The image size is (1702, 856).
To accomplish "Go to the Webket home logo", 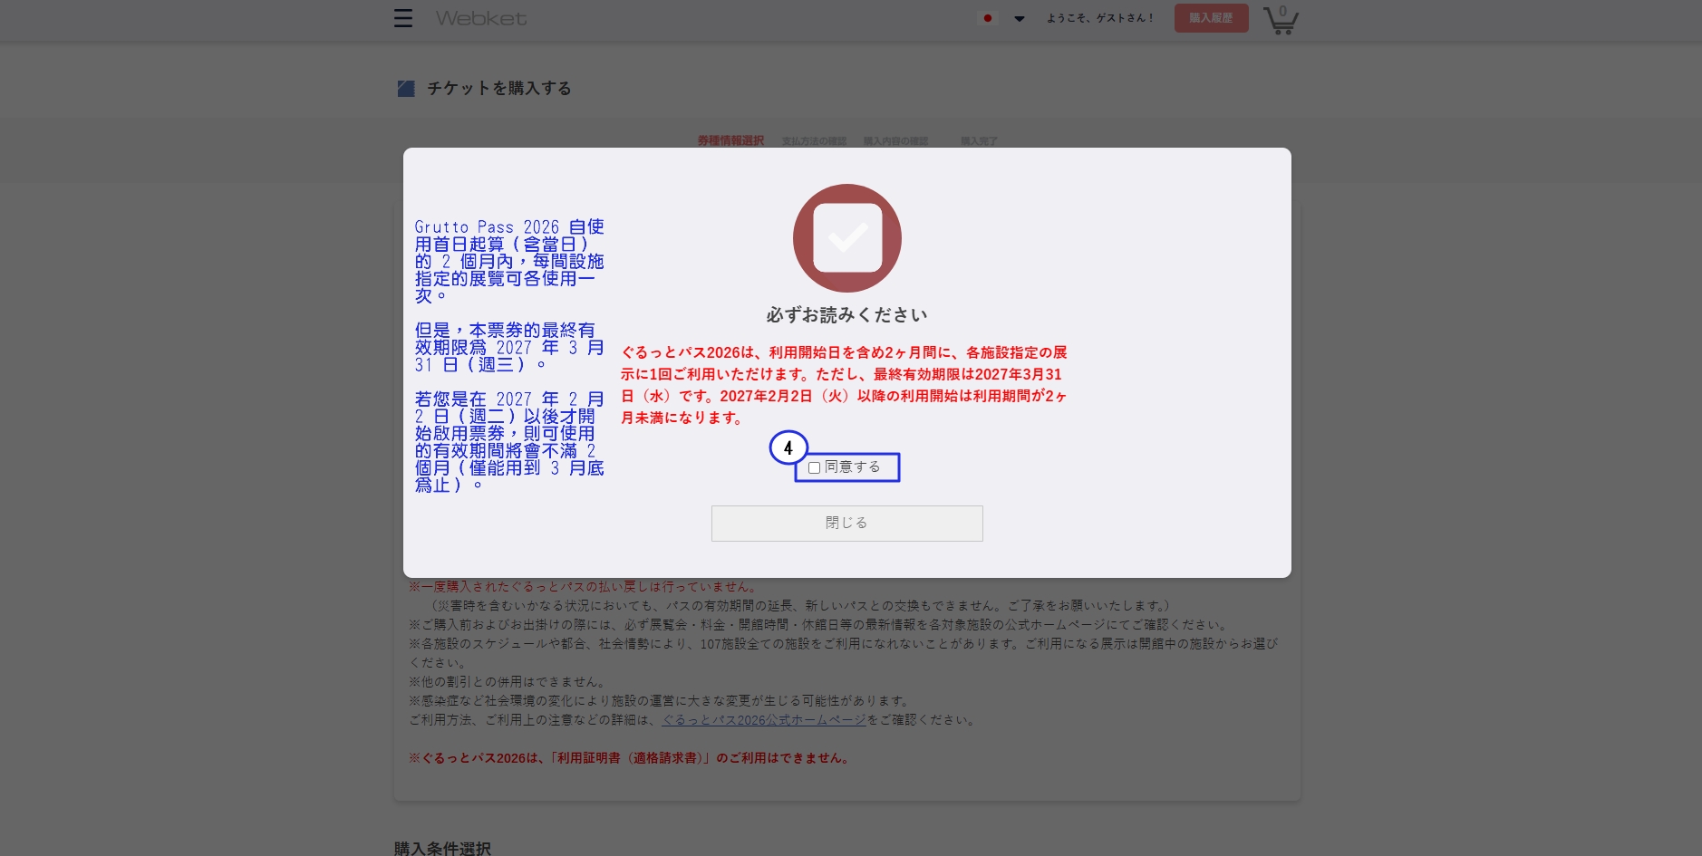I will tap(481, 18).
